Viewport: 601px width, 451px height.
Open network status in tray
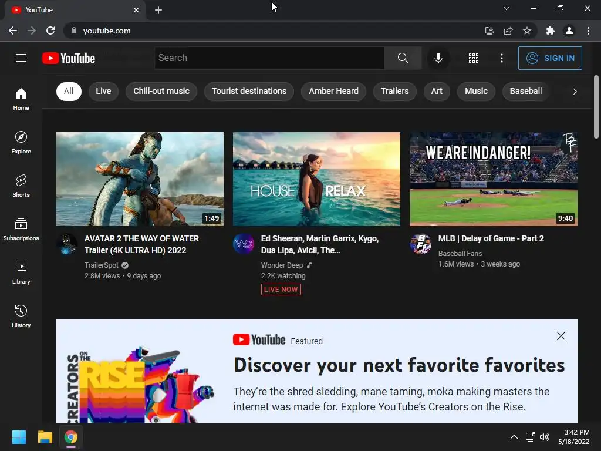(x=531, y=437)
